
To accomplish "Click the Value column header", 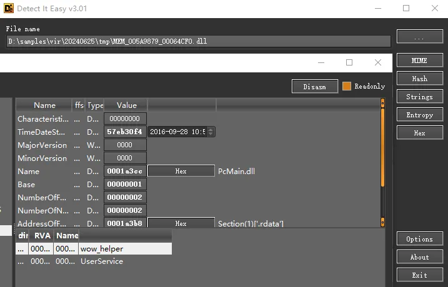I will 126,105.
